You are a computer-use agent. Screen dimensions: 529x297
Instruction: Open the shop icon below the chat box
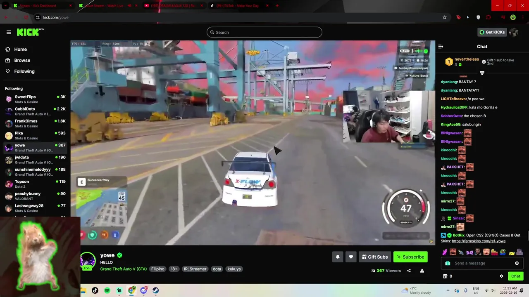tap(445, 276)
